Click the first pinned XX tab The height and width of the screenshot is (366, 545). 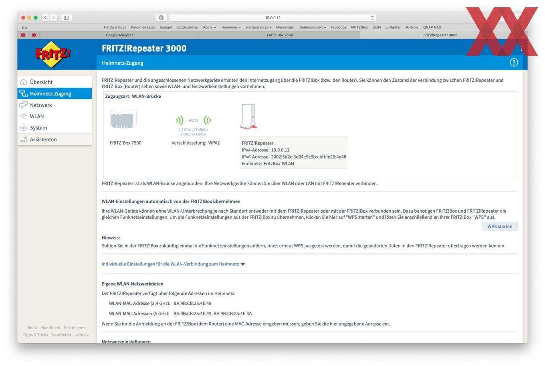(x=23, y=35)
